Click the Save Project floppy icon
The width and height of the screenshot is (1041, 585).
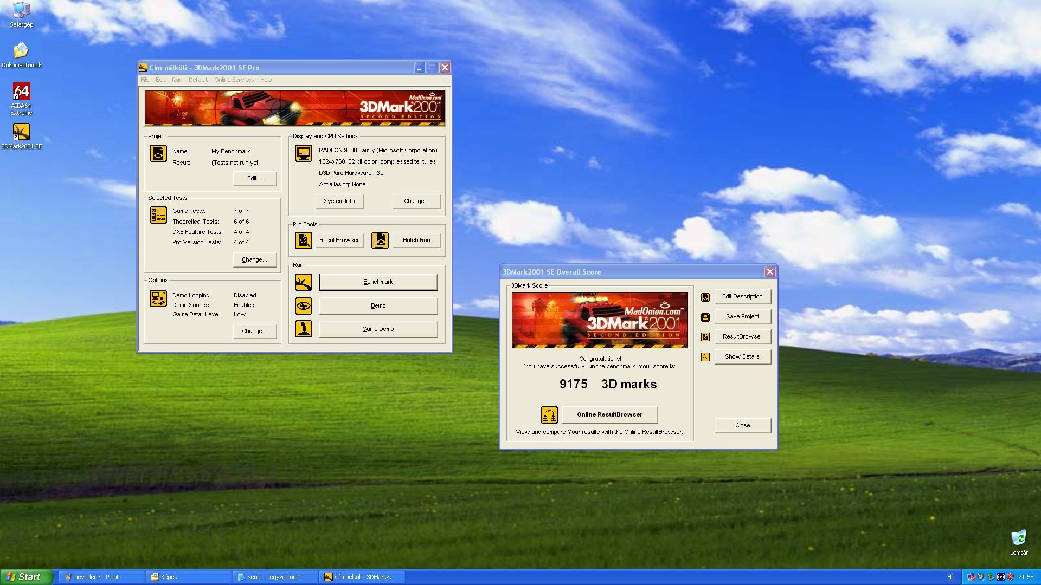coord(705,317)
